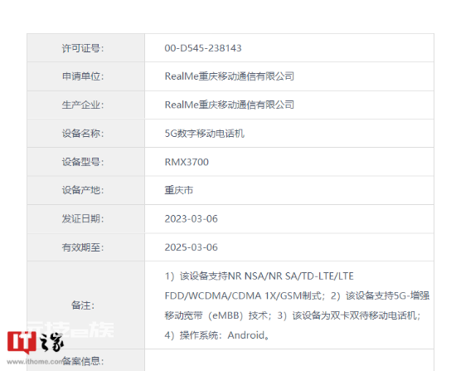Click remark line FDD/WCDMA/CDMA 1X/GSM制式

click(x=297, y=295)
